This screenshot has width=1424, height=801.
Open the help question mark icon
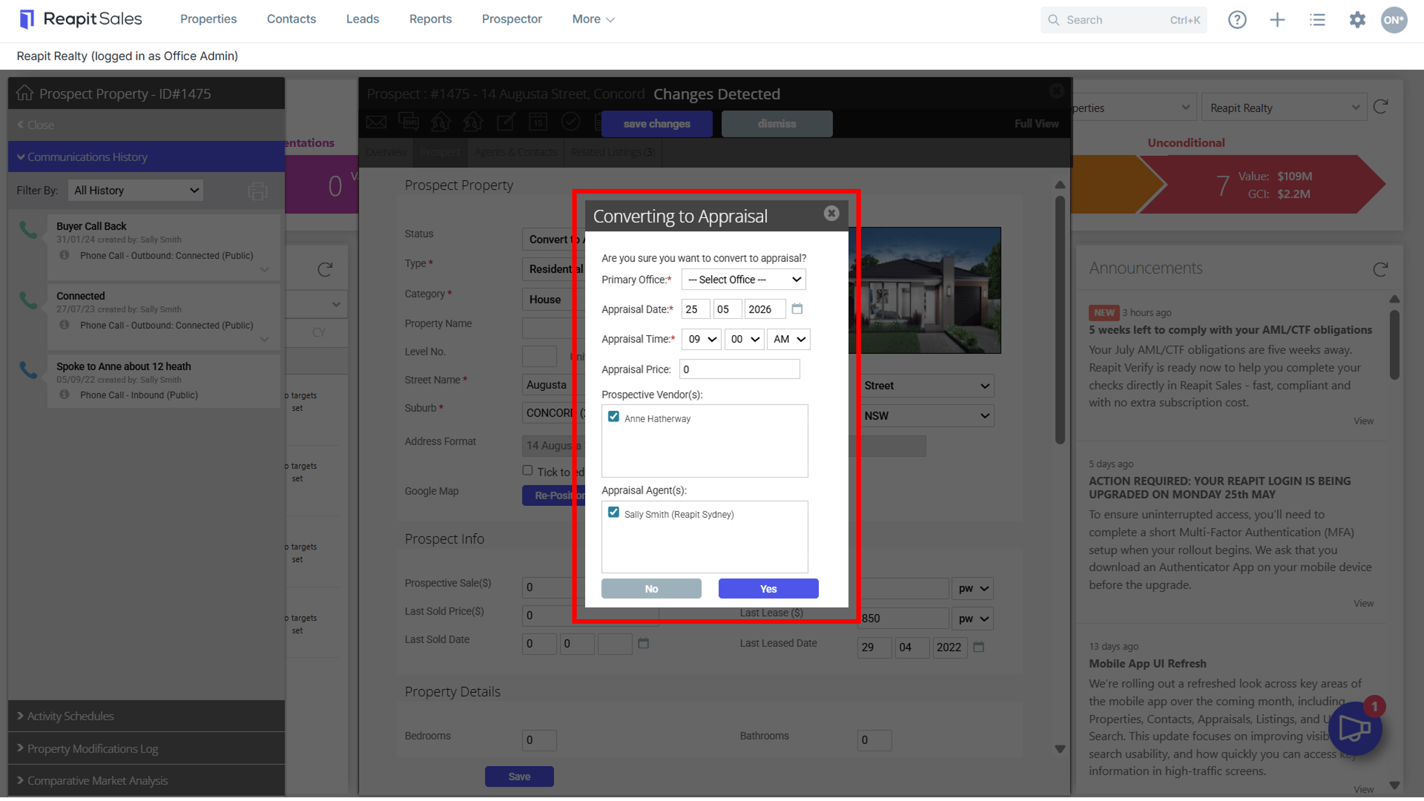click(x=1237, y=19)
